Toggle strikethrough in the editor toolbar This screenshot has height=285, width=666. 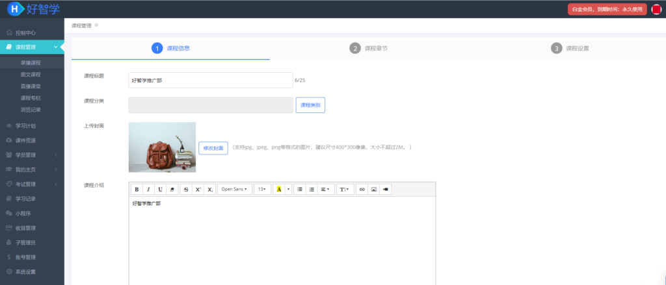coord(186,189)
